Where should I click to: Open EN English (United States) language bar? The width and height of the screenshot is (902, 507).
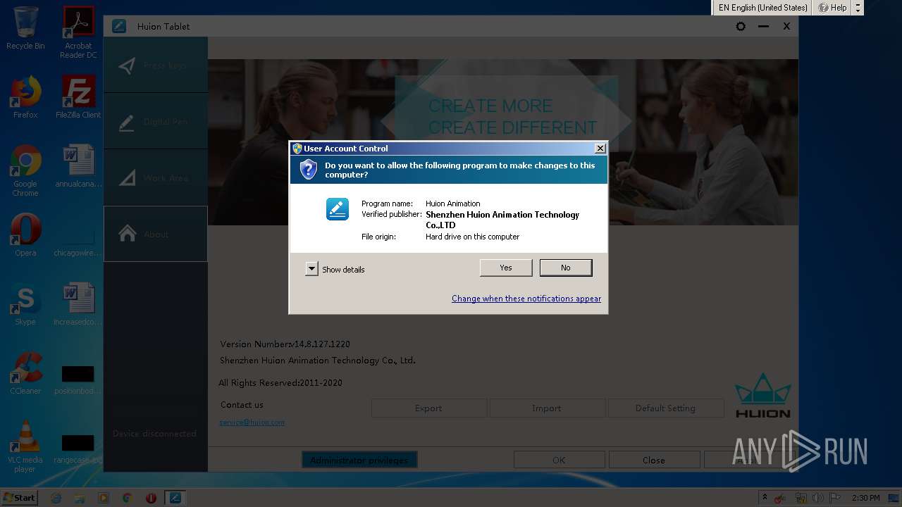(x=763, y=8)
